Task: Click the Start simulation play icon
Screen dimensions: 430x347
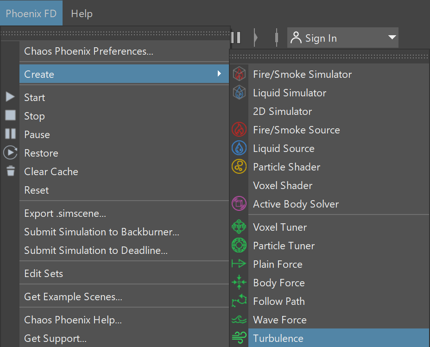Action: click(10, 96)
